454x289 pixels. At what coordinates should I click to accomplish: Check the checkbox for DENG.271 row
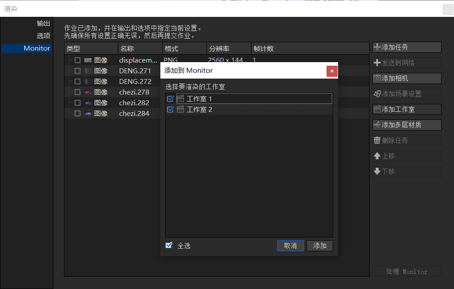click(77, 71)
